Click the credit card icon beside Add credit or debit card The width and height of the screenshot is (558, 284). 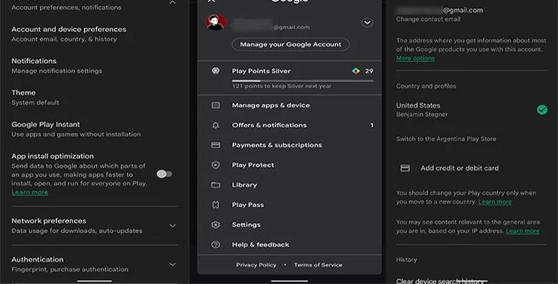tap(405, 168)
